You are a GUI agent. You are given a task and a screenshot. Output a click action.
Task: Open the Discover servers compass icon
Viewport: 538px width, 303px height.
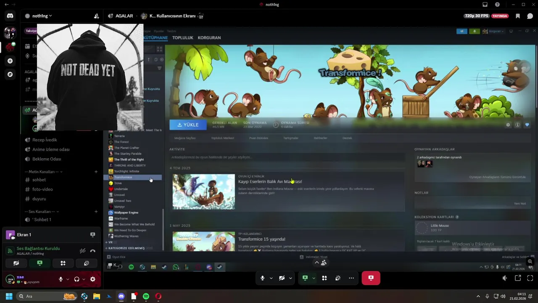10,74
